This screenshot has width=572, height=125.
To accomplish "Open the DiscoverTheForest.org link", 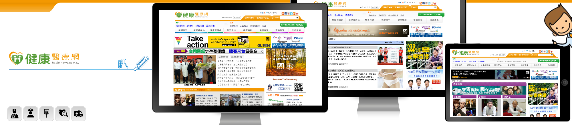I will coord(285,80).
